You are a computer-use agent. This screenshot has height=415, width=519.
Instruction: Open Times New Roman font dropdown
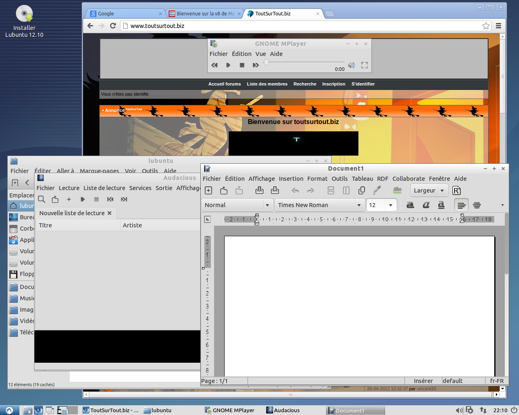pos(320,205)
